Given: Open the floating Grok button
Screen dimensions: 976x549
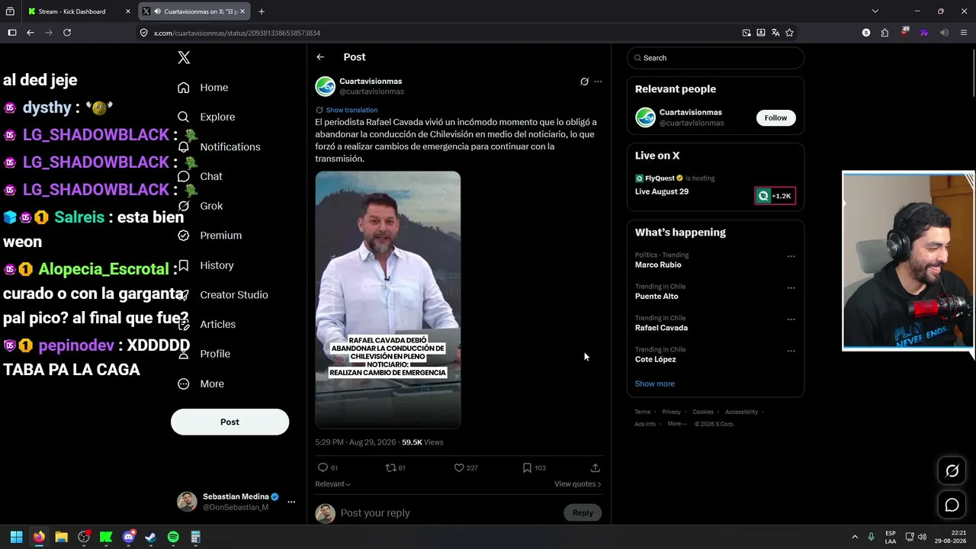Looking at the screenshot, I should point(952,471).
